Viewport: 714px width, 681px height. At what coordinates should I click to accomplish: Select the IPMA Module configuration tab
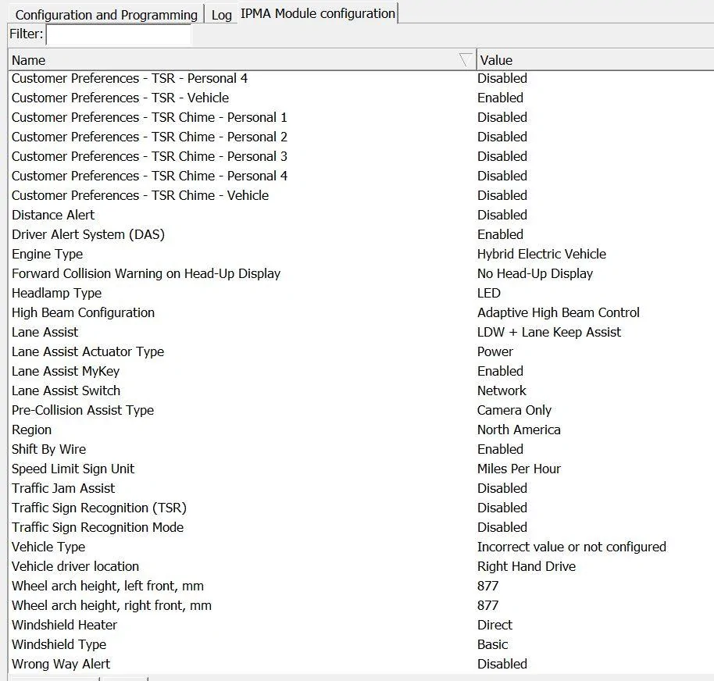coord(317,13)
